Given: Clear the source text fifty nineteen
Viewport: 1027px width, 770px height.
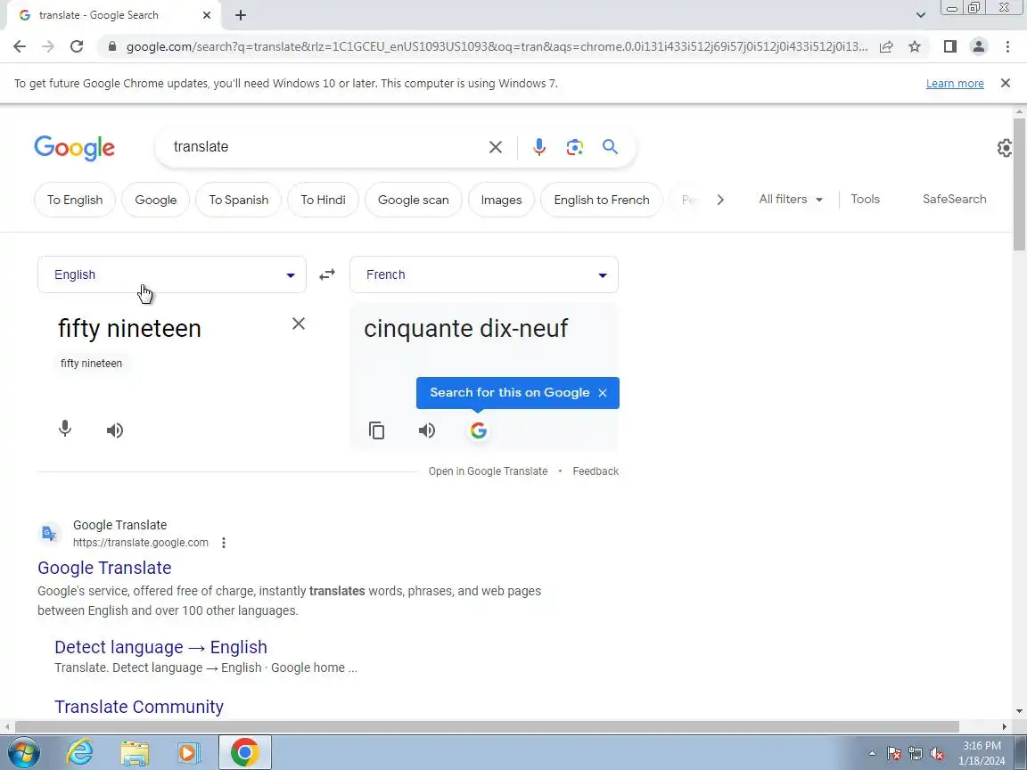Looking at the screenshot, I should click(298, 324).
